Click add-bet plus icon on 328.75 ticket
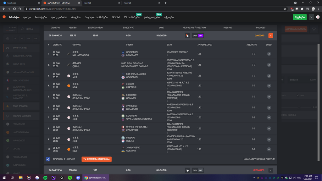Image resolution: width=322 pixels, height=181 pixels. tap(187, 36)
